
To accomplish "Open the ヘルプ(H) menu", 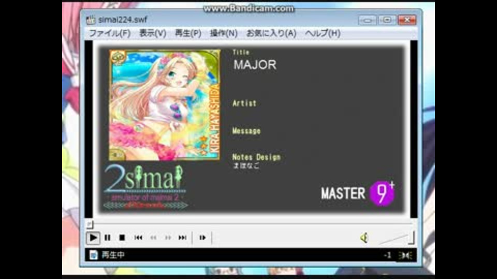I will click(323, 33).
